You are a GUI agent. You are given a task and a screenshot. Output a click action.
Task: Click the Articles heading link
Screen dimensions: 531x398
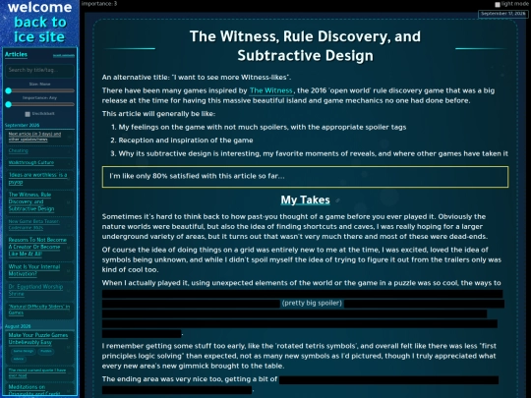point(16,54)
